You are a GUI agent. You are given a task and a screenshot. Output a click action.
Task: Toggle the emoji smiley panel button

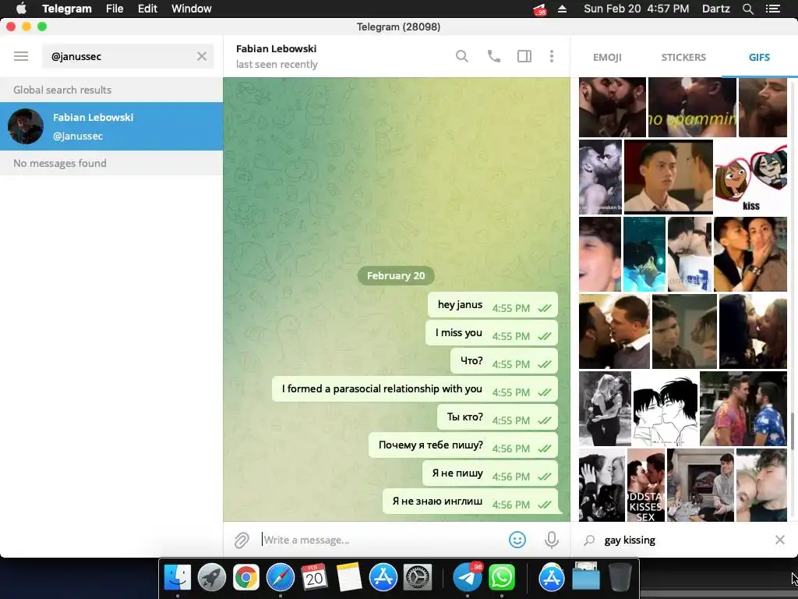point(517,540)
